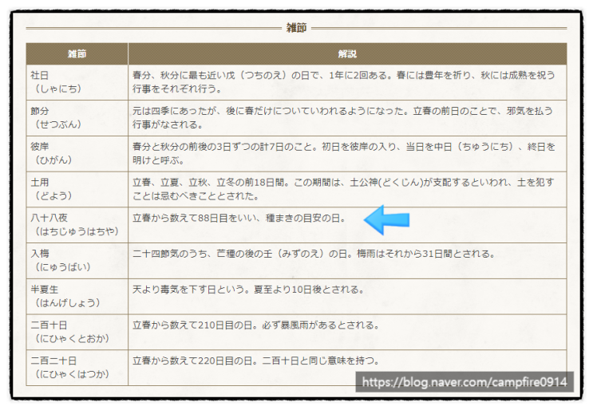
Task: Select the 節分（せつぶん） cell
Action: click(x=77, y=118)
